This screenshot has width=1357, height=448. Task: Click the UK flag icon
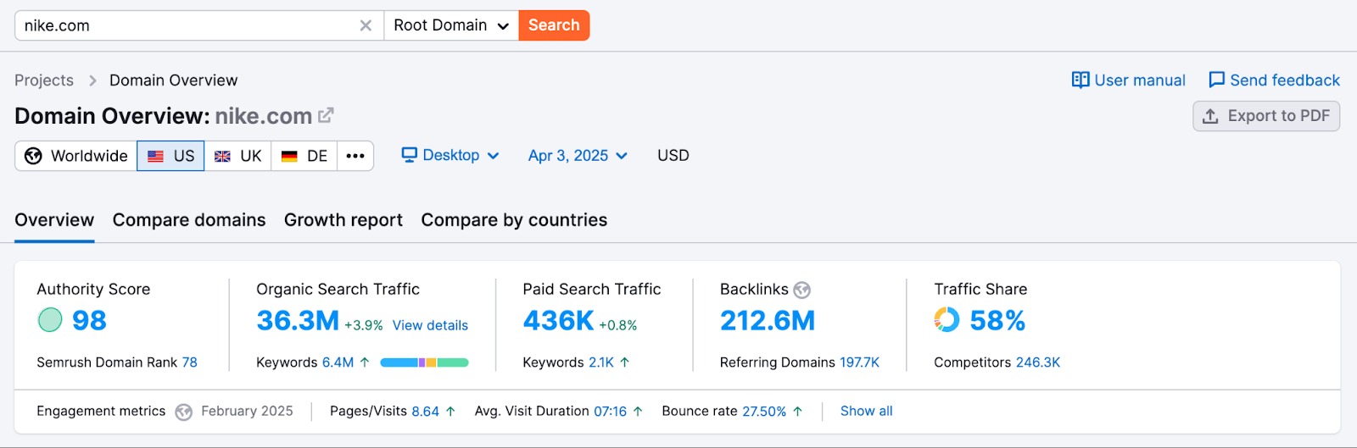pos(222,156)
